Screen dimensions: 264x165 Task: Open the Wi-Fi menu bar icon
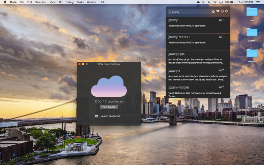215,2
